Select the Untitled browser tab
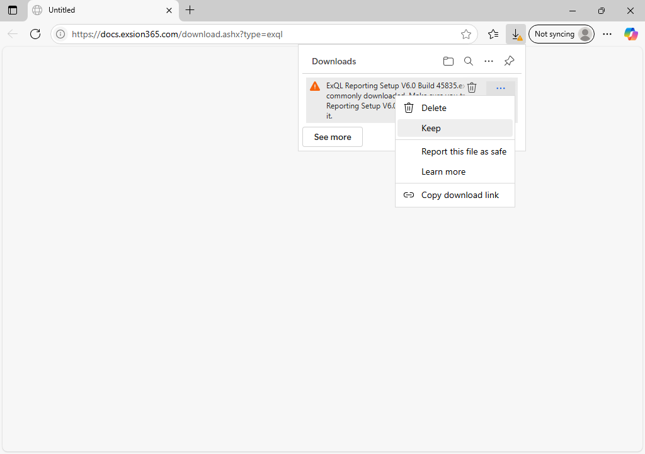 click(x=103, y=10)
